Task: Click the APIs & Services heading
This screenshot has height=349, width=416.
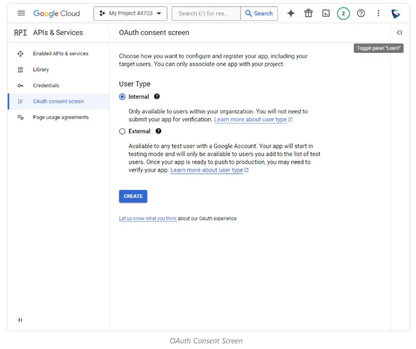Action: 58,33
